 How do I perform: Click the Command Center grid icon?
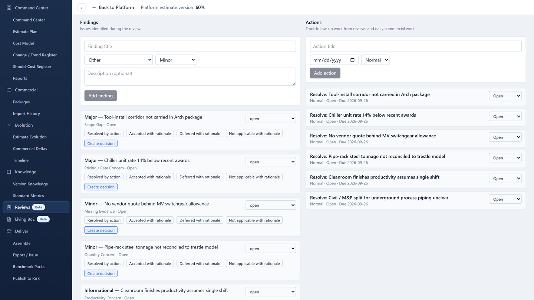pyautogui.click(x=9, y=8)
